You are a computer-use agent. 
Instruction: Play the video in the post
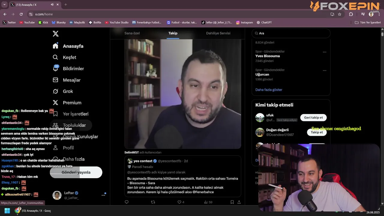183,94
